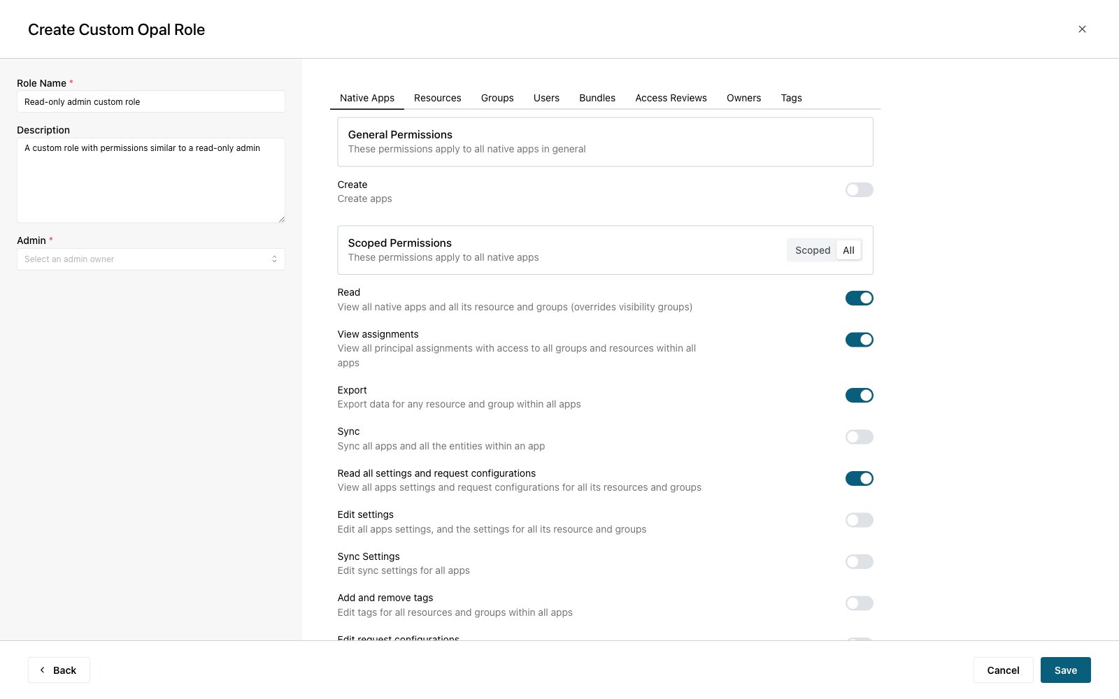Turn on Sync Settings toggle
The image size is (1119, 699).
point(859,562)
